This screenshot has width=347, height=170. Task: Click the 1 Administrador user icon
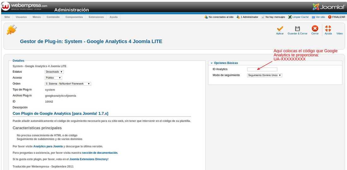238,17
